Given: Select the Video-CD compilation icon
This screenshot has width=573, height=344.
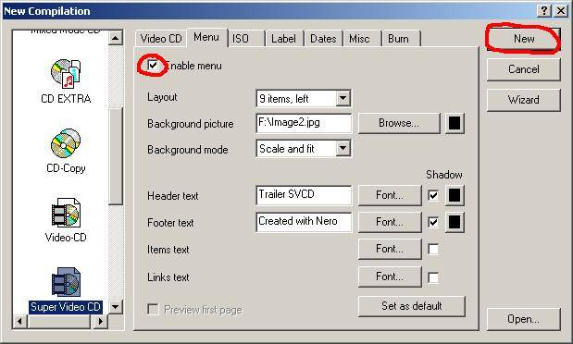Looking at the screenshot, I should 66,213.
